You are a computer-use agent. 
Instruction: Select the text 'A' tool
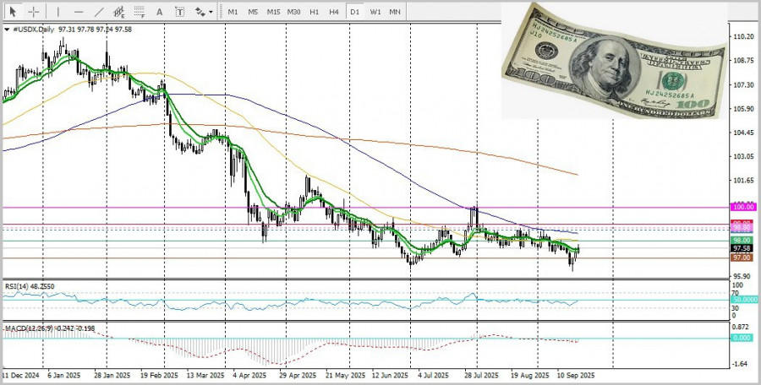160,12
